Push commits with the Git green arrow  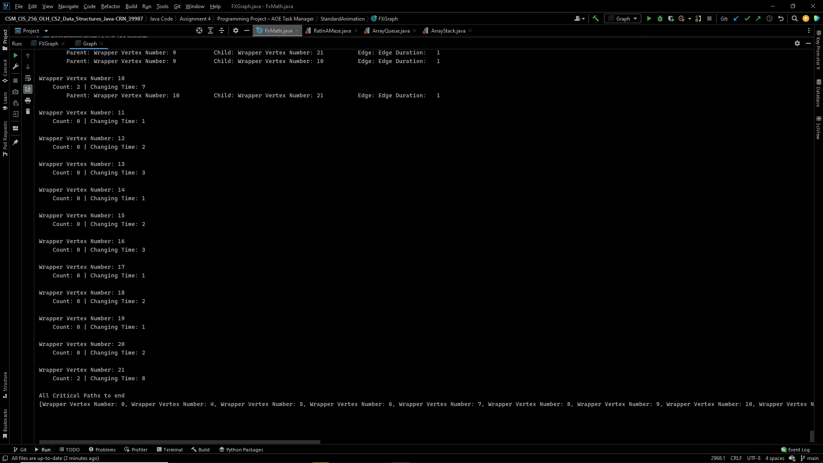coord(758,18)
